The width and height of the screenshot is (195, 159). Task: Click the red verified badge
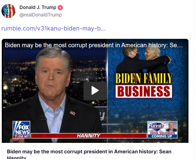click(x=60, y=7)
